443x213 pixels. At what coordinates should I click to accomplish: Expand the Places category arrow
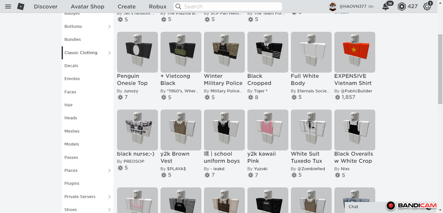coord(109,171)
